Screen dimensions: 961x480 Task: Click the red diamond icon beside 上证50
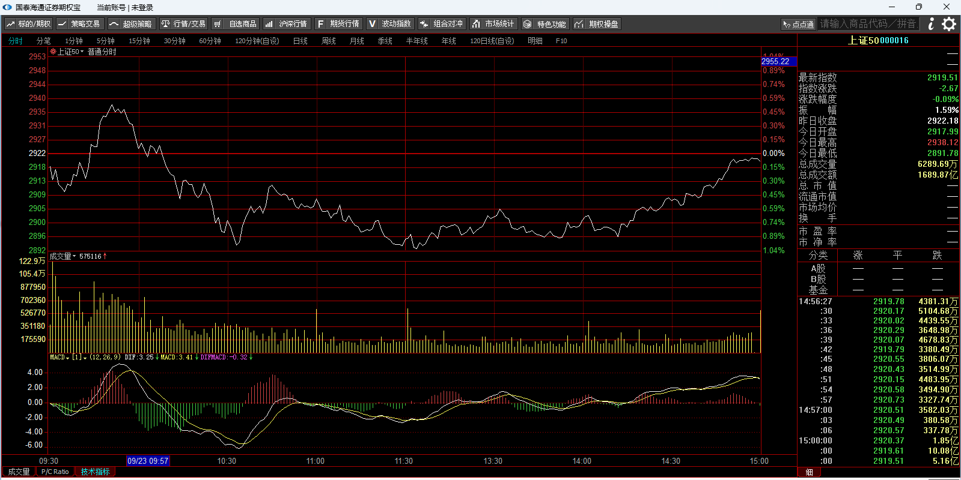pyautogui.click(x=53, y=52)
